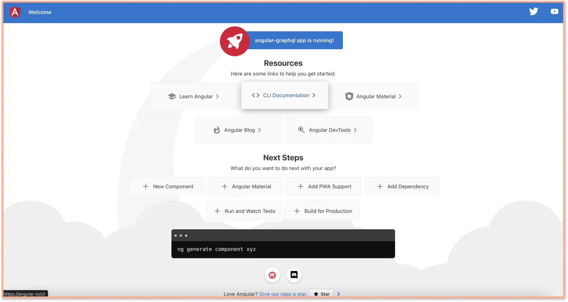568x302 pixels.
Task: Click the Welcome title in the header
Action: pyautogui.click(x=40, y=12)
